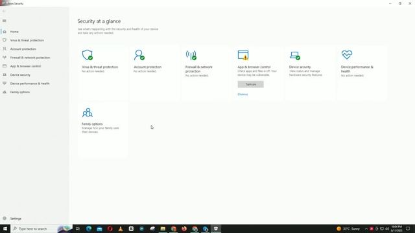Click the Settings gear icon
Image resolution: width=415 pixels, height=233 pixels.
pos(5,219)
